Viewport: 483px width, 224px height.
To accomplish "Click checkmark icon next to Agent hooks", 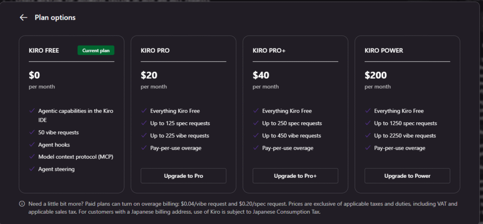I will pyautogui.click(x=32, y=145).
